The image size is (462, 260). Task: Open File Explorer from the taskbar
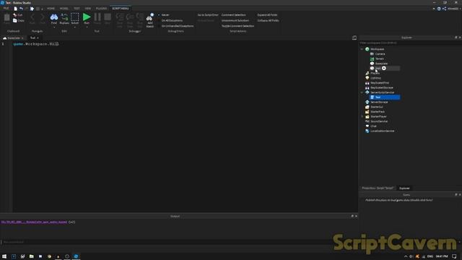[31, 256]
